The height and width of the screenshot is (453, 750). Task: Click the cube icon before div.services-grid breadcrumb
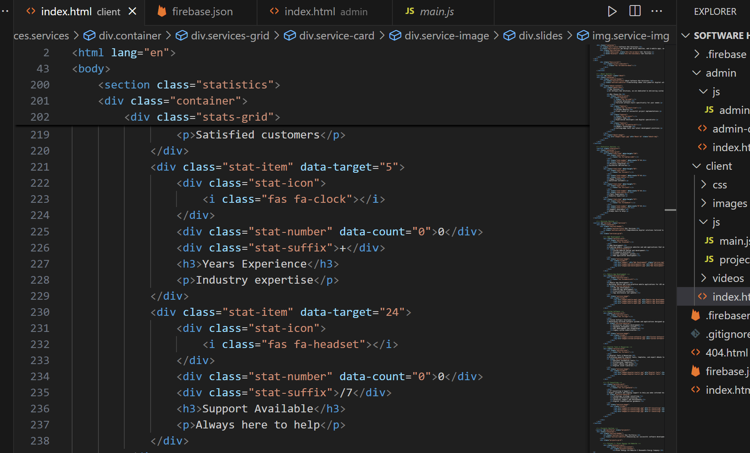pyautogui.click(x=182, y=36)
